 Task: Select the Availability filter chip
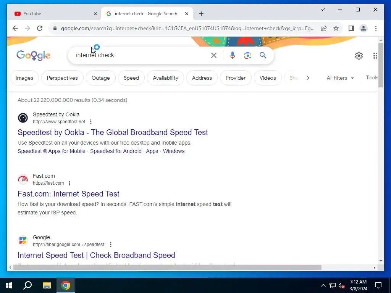click(x=165, y=78)
